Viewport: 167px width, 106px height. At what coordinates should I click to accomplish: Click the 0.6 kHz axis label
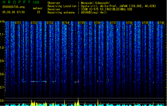pos(2,101)
